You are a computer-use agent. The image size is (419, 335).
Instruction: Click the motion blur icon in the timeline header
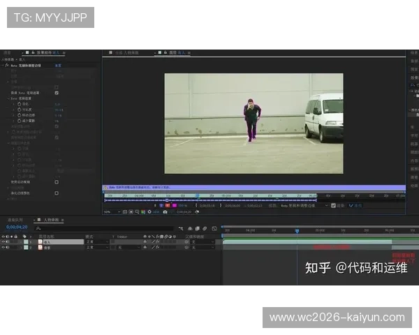coord(205,228)
